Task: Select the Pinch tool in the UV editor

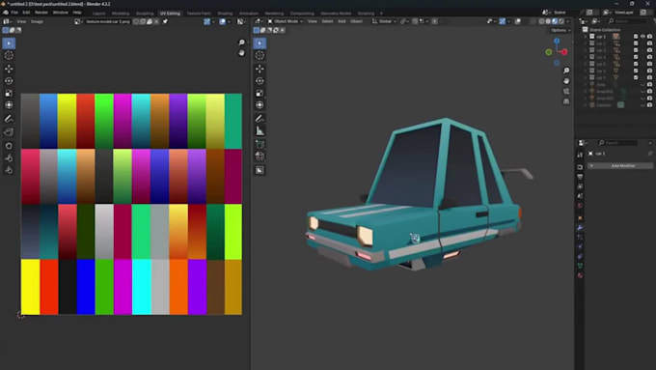Action: pyautogui.click(x=9, y=170)
